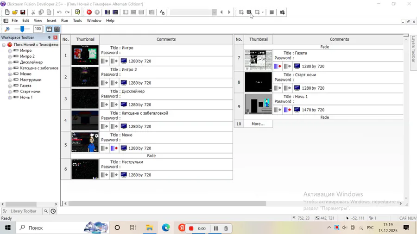Select Старт ночи in workspace tree
417x234 pixels.
[x=30, y=92]
